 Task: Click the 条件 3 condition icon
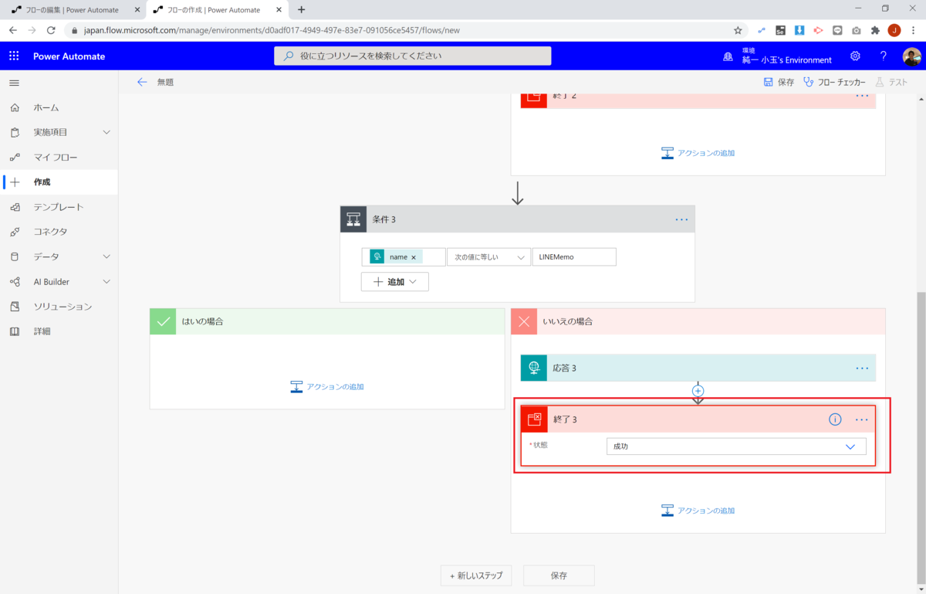[x=353, y=219]
